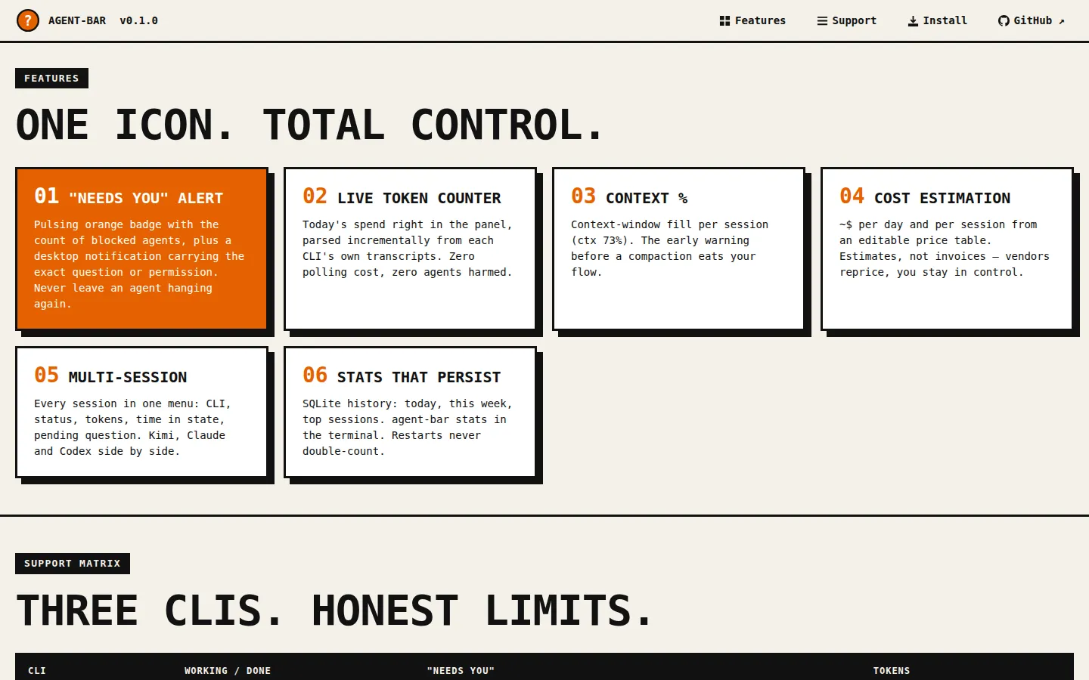Click the SUPPORT MATRIX section badge

click(x=73, y=564)
